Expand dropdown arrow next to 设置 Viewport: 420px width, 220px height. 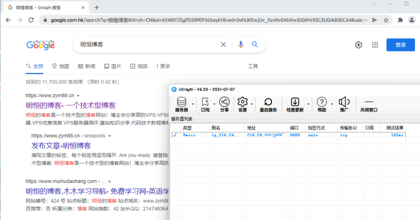(x=251, y=104)
